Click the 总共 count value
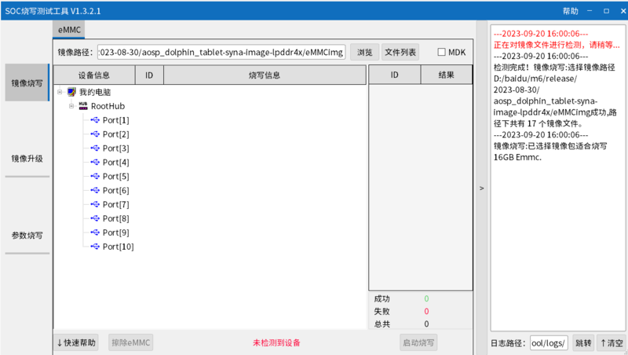 tap(426, 324)
